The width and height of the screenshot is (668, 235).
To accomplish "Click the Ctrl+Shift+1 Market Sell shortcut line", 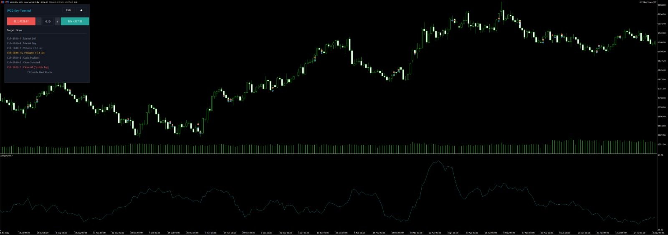I will click(x=21, y=38).
